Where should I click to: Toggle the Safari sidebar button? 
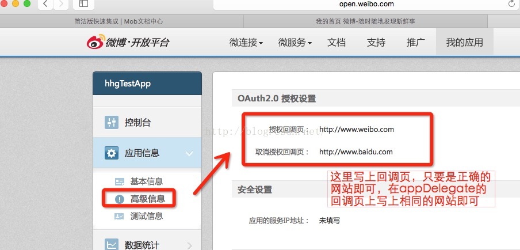[83, 4]
